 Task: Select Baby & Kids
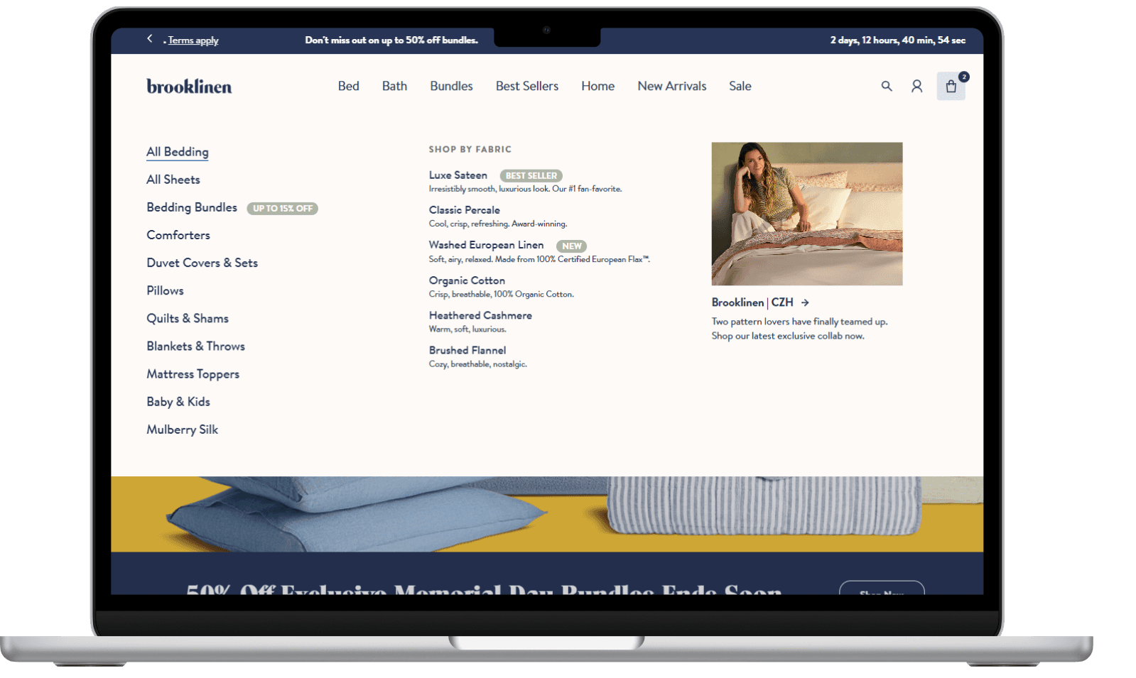(178, 402)
